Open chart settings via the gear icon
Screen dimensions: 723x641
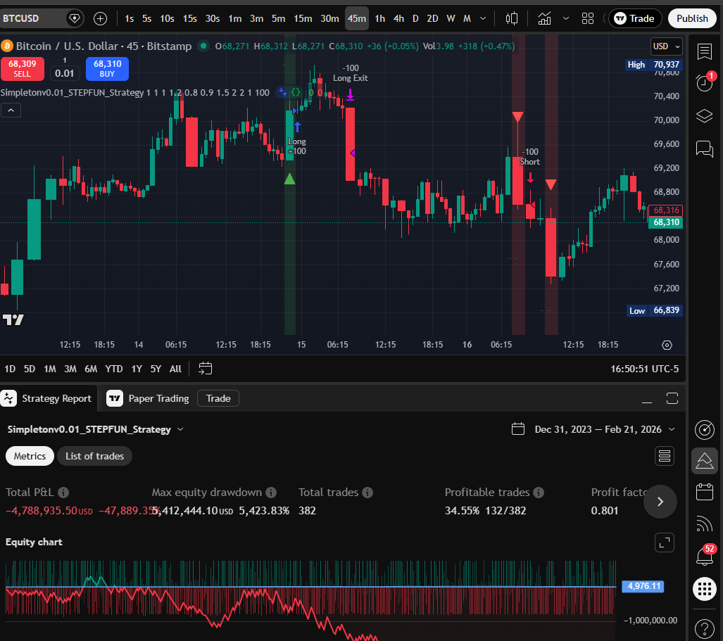[667, 345]
